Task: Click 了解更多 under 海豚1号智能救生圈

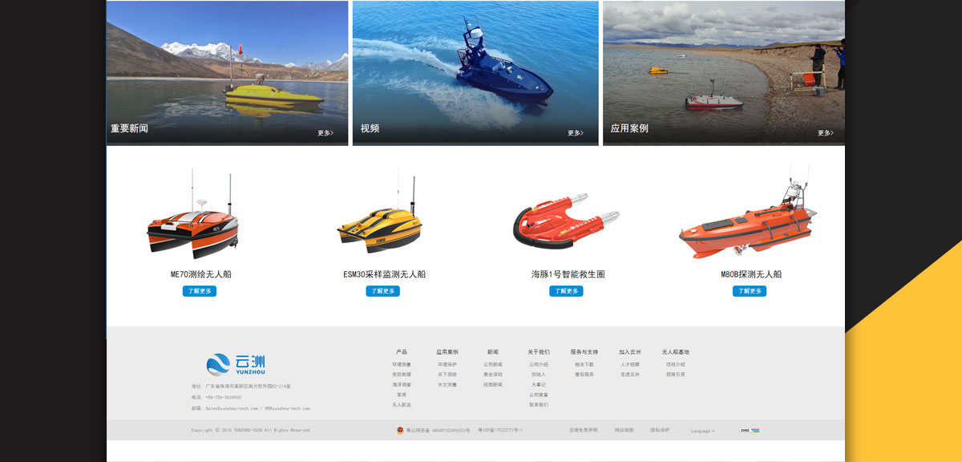Action: (x=567, y=291)
